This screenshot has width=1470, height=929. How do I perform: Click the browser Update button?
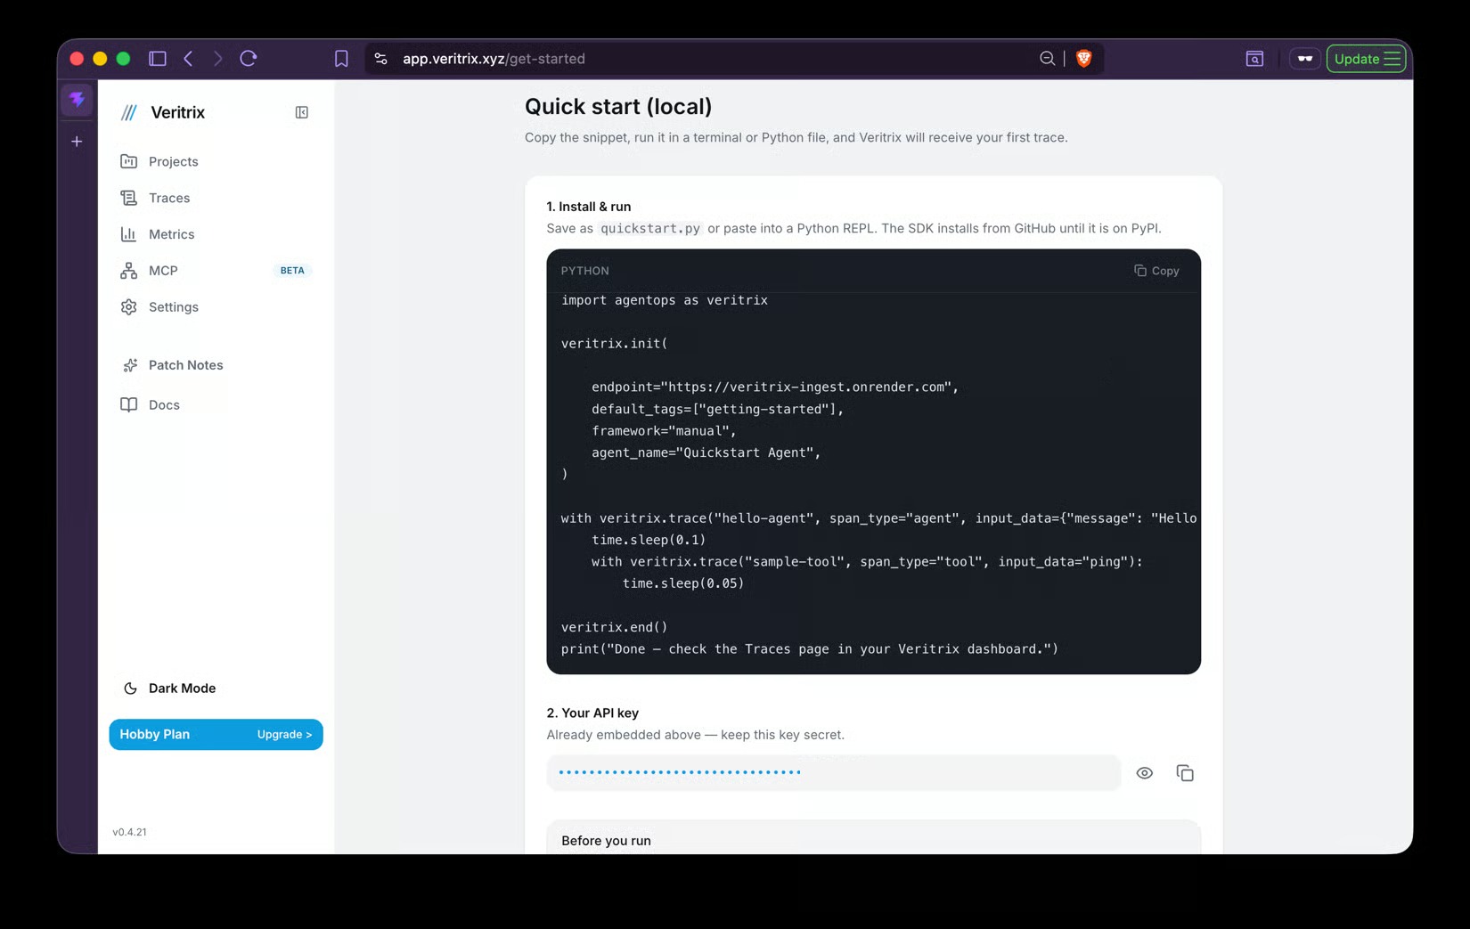(1367, 59)
